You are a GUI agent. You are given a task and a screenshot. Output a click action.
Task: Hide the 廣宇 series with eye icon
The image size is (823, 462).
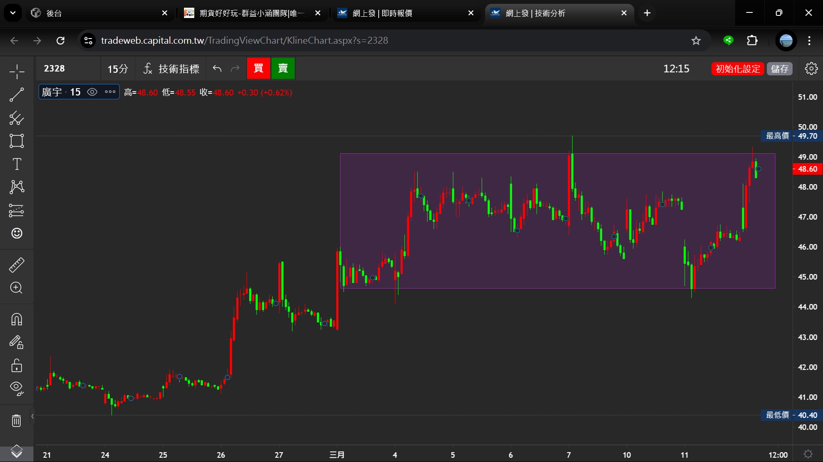pyautogui.click(x=92, y=92)
